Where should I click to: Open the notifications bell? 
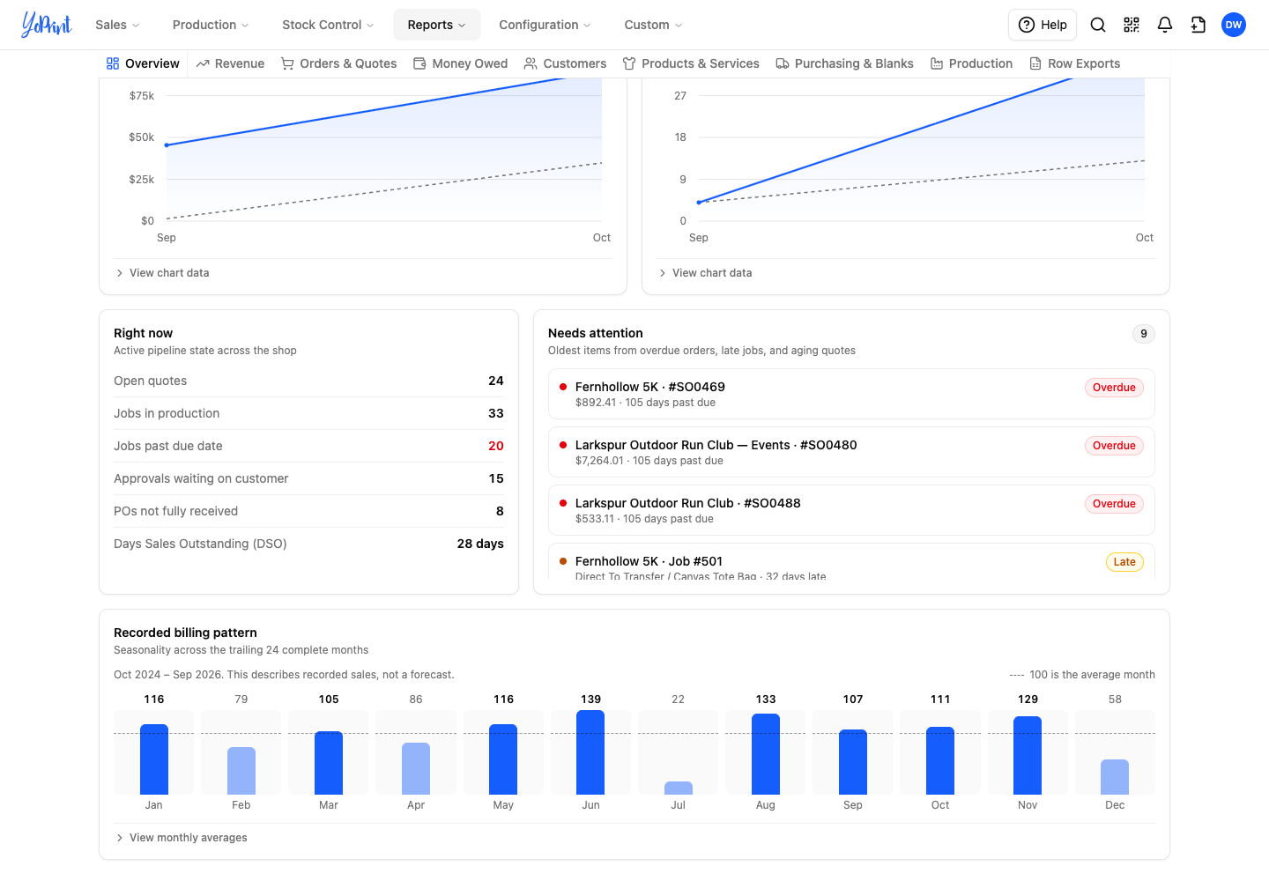tap(1165, 25)
